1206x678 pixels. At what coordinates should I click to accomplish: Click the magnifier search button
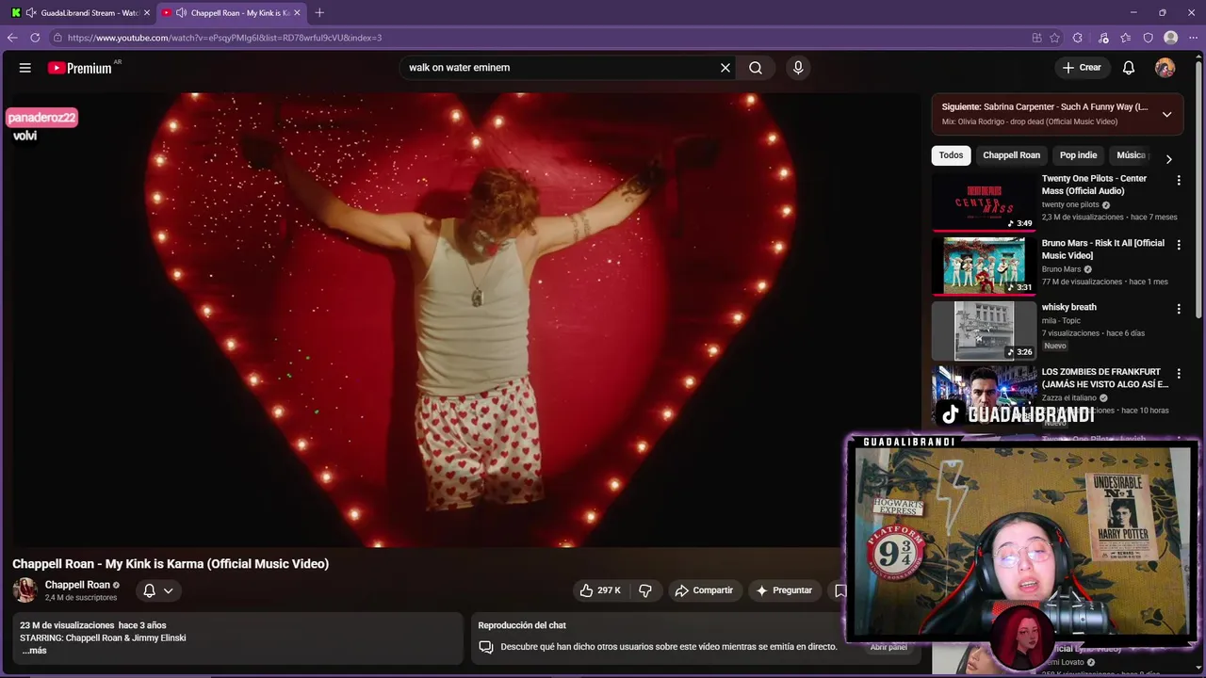point(756,68)
